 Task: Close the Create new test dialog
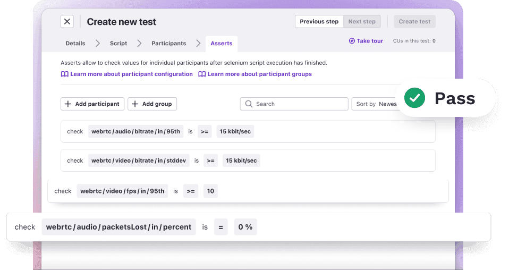67,21
